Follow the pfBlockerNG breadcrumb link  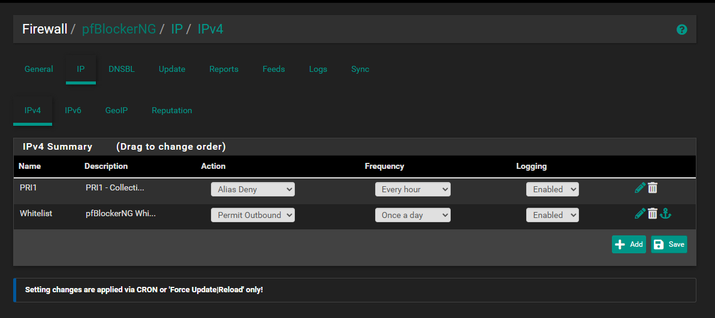coord(119,29)
